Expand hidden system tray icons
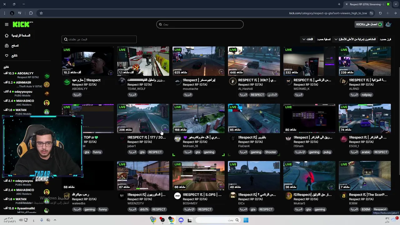 55,220
